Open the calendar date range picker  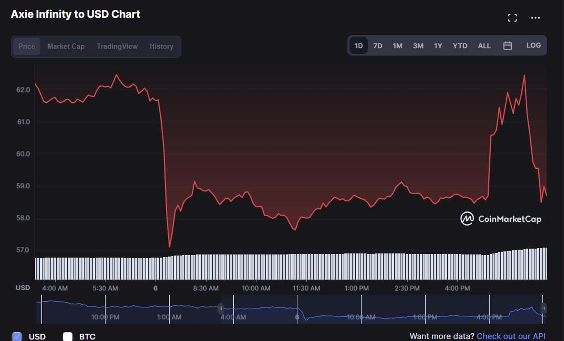(x=507, y=46)
